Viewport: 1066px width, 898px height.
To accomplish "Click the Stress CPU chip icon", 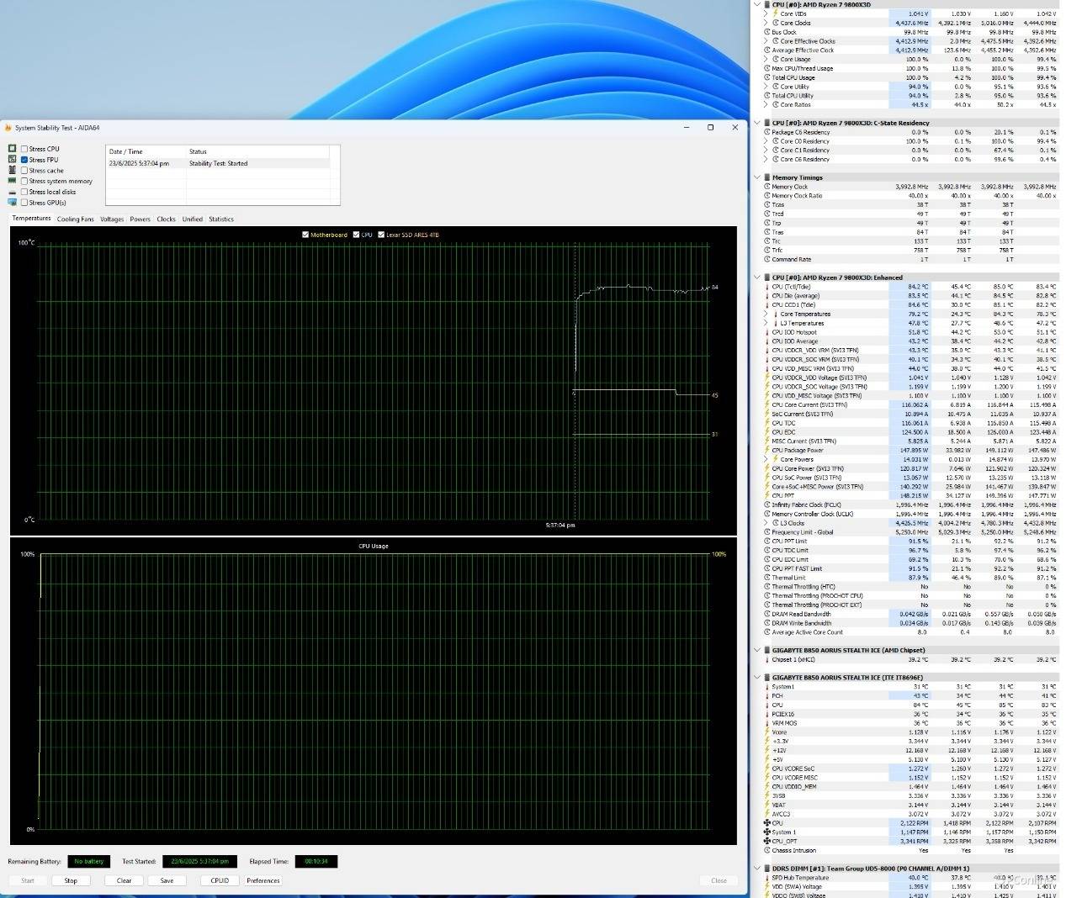I will click(12, 149).
